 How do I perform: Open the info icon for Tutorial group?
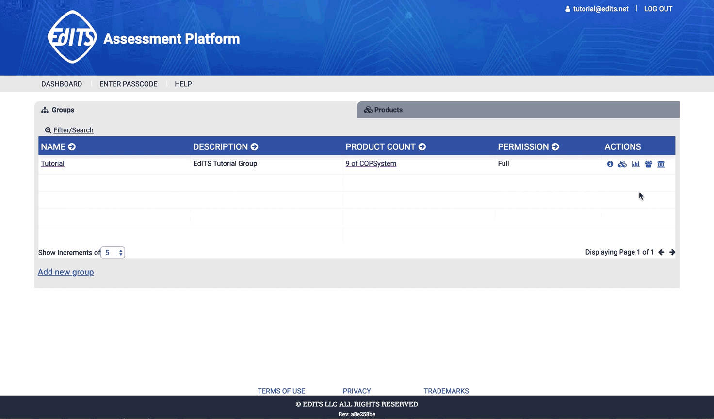pos(610,164)
